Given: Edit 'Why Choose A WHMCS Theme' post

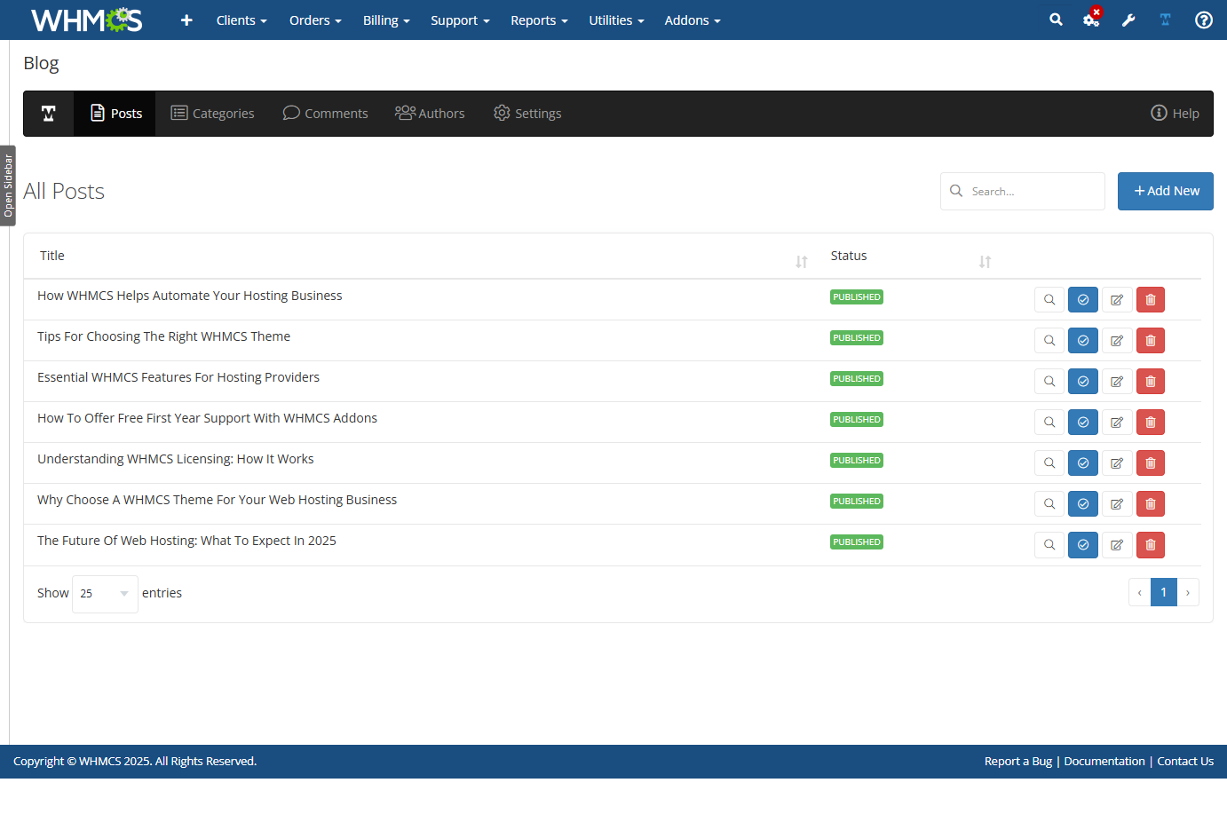Looking at the screenshot, I should (1117, 504).
